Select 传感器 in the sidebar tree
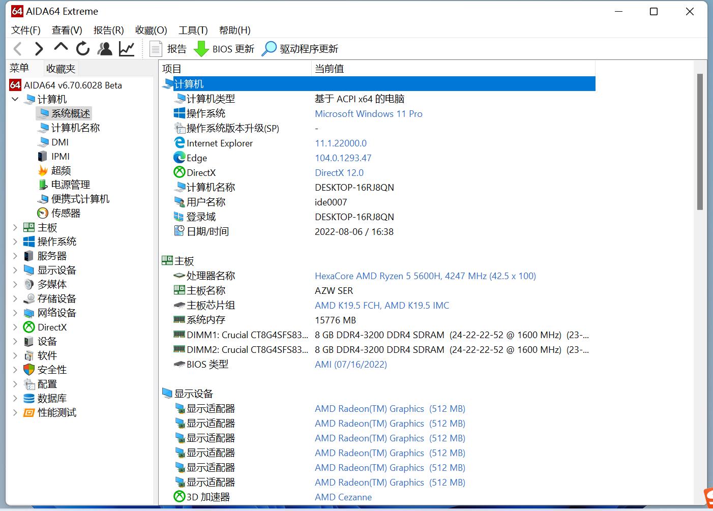Screen dimensions: 713x511 tap(66, 213)
